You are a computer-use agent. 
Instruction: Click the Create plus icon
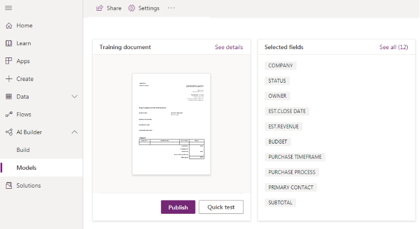tap(9, 79)
